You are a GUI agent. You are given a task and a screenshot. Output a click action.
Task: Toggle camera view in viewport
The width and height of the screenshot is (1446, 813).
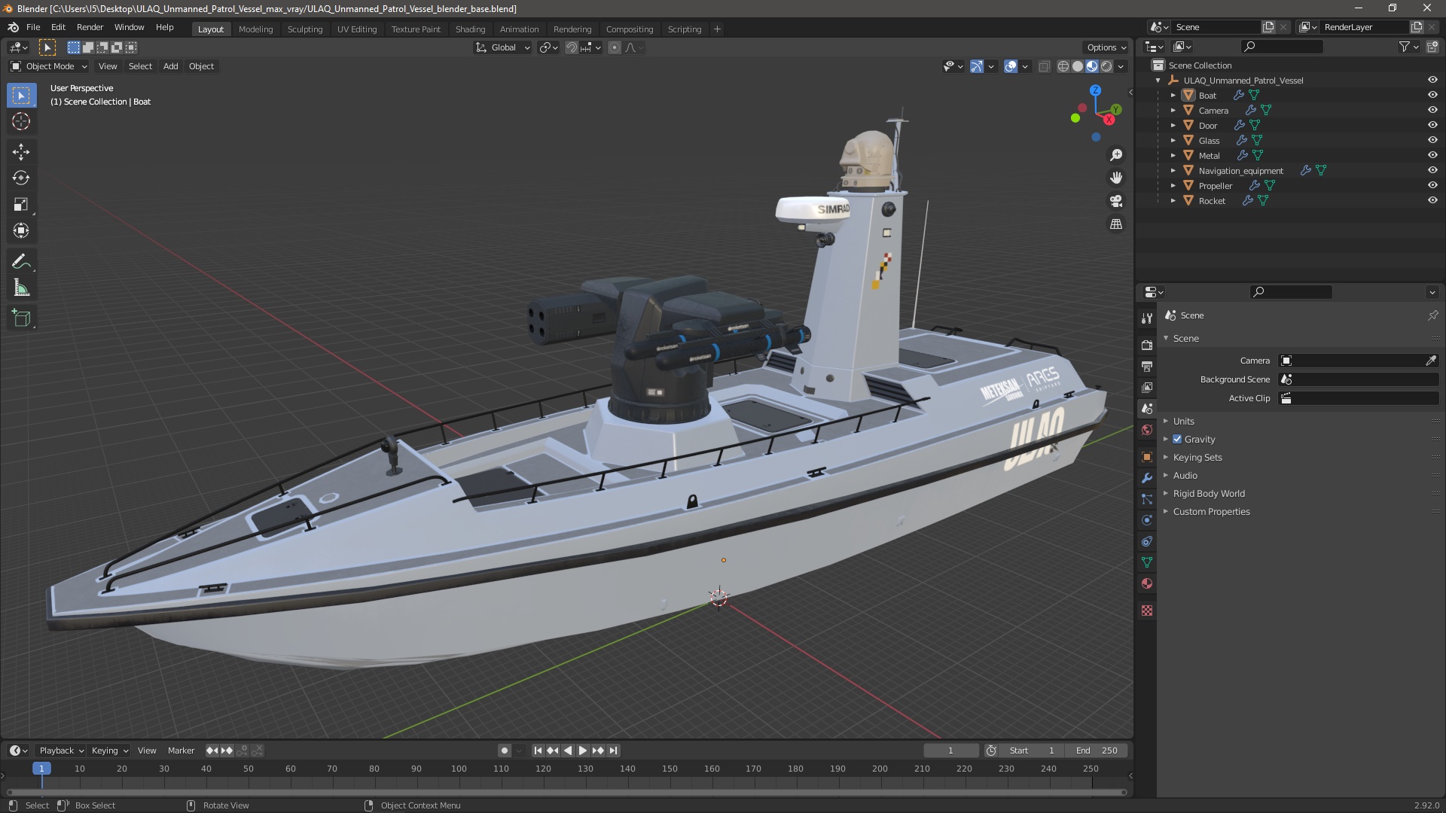point(1116,201)
